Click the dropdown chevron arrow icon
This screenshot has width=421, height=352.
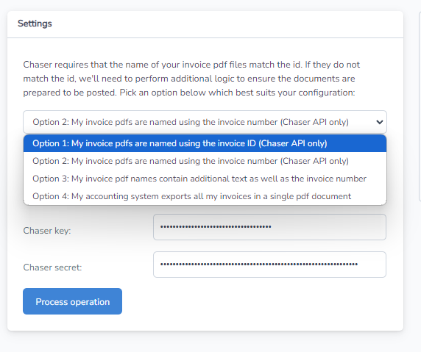point(379,122)
